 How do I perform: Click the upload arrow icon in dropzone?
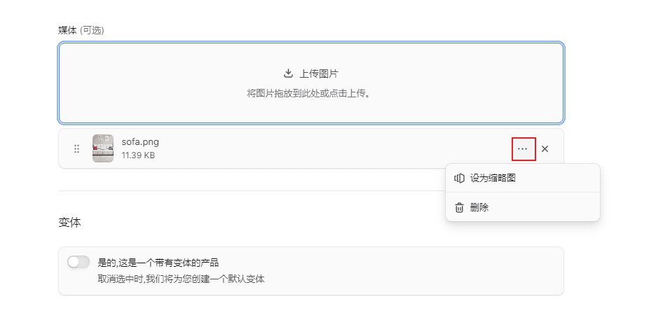click(x=287, y=74)
